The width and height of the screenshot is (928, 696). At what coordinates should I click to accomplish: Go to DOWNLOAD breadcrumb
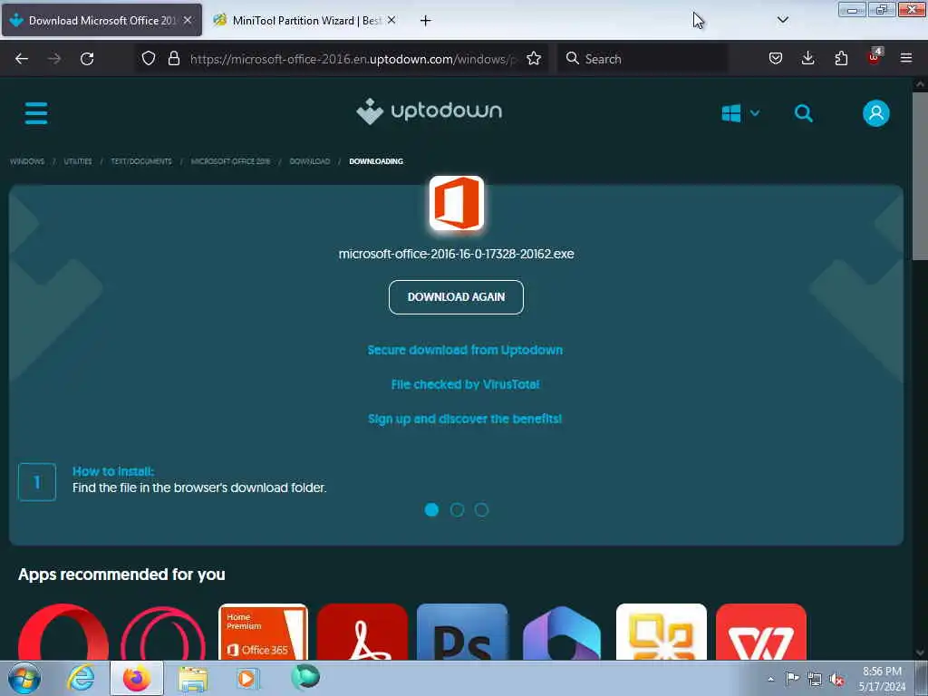[x=310, y=161]
